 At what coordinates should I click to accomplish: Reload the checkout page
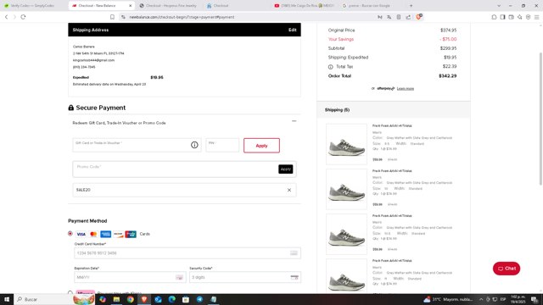[x=23, y=17]
